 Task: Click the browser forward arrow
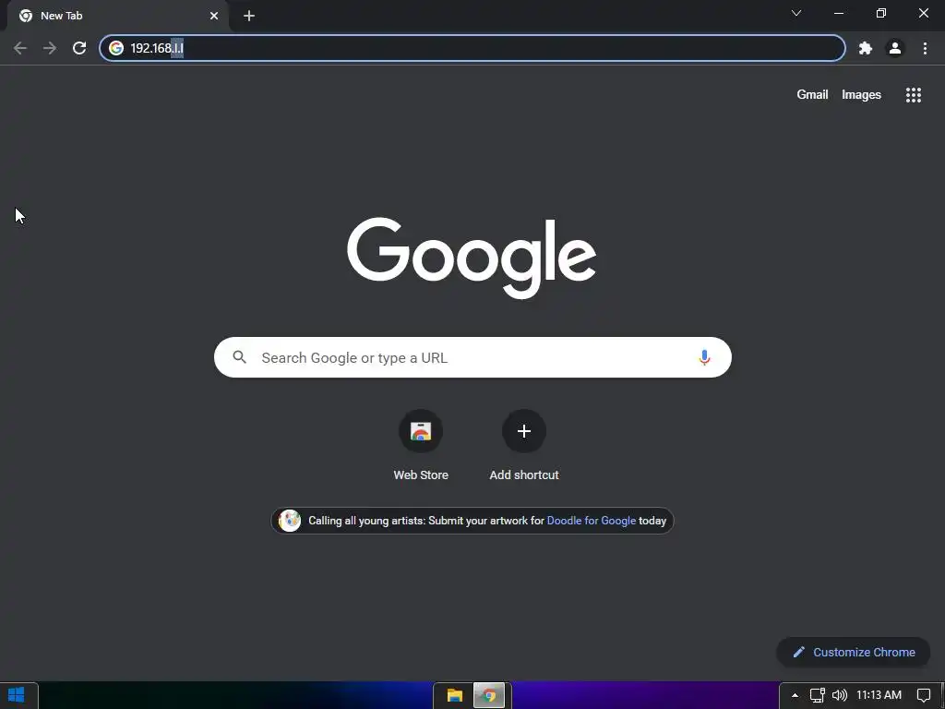(x=50, y=48)
